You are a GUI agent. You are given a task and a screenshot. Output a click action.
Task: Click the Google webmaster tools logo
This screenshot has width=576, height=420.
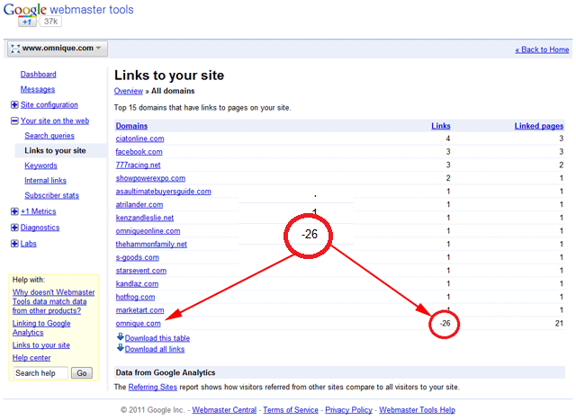click(68, 10)
